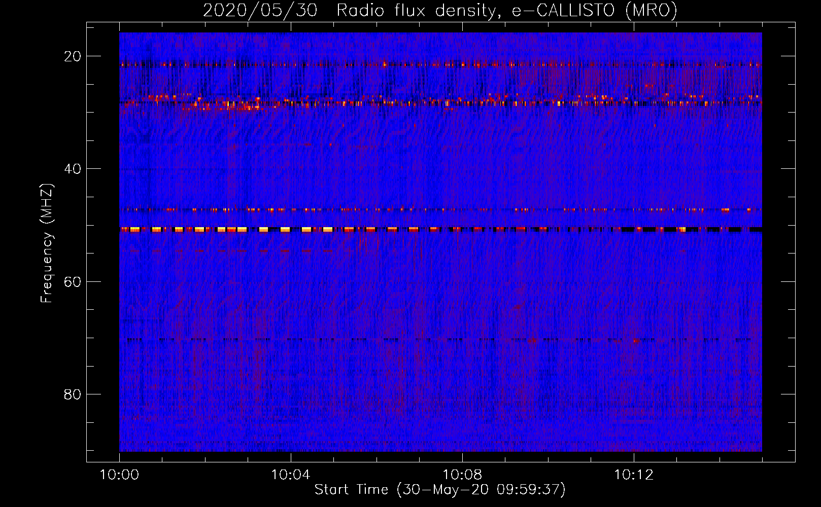Click the 60 MHz frequency tick label

(73, 281)
